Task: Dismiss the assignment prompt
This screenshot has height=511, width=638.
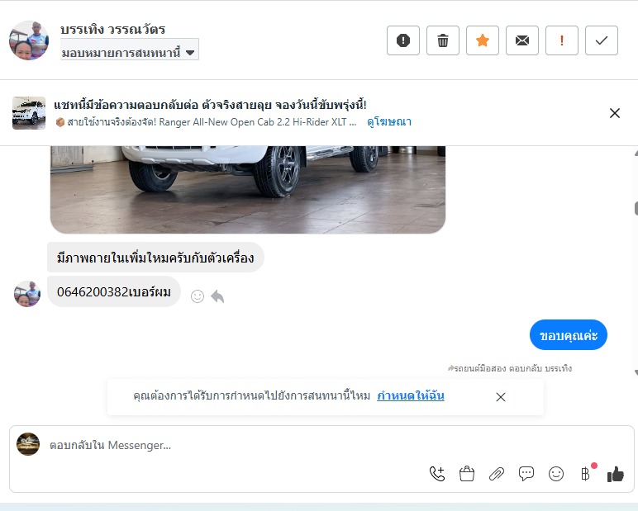Action: [501, 397]
